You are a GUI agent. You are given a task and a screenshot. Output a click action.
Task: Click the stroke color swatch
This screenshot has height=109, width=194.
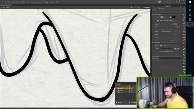(x=162, y=17)
